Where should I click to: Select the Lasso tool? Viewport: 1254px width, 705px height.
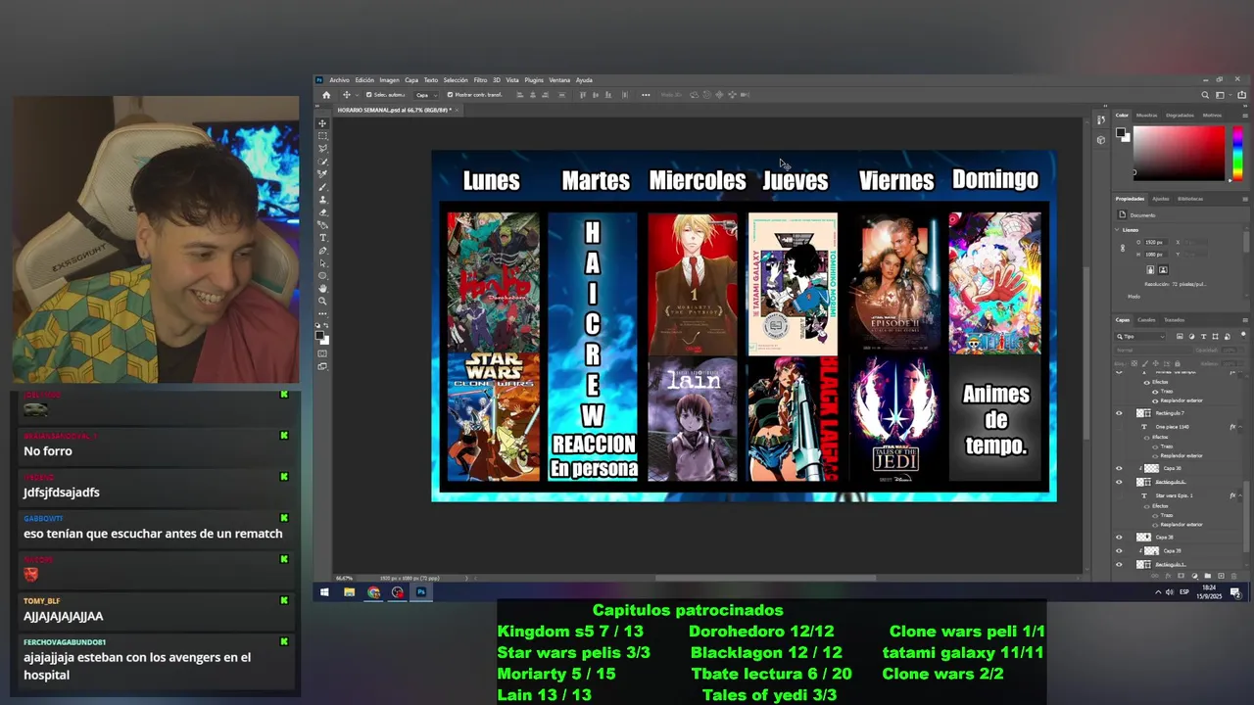coord(322,147)
